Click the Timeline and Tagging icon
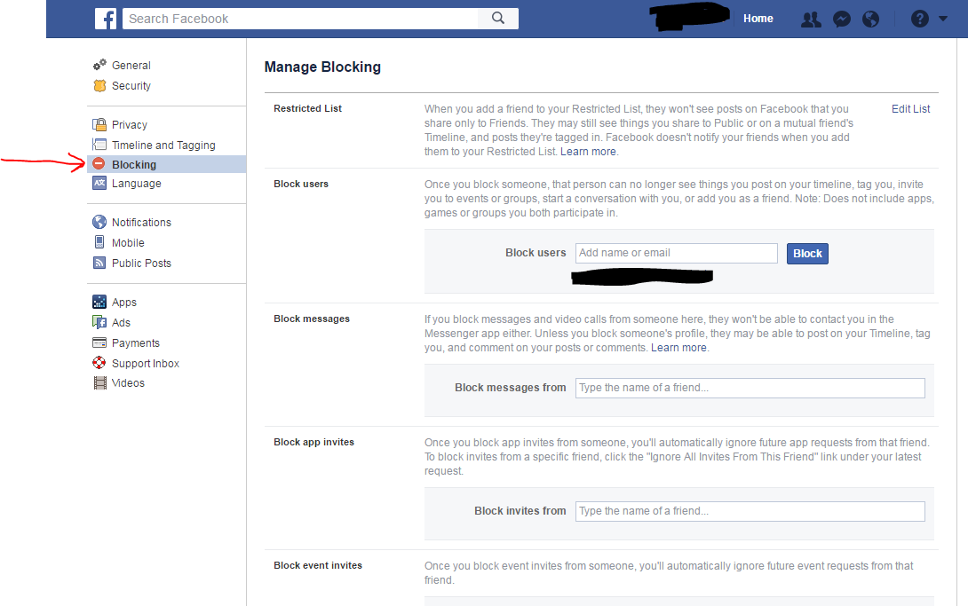Viewport: 968px width, 606px height. pyautogui.click(x=99, y=145)
